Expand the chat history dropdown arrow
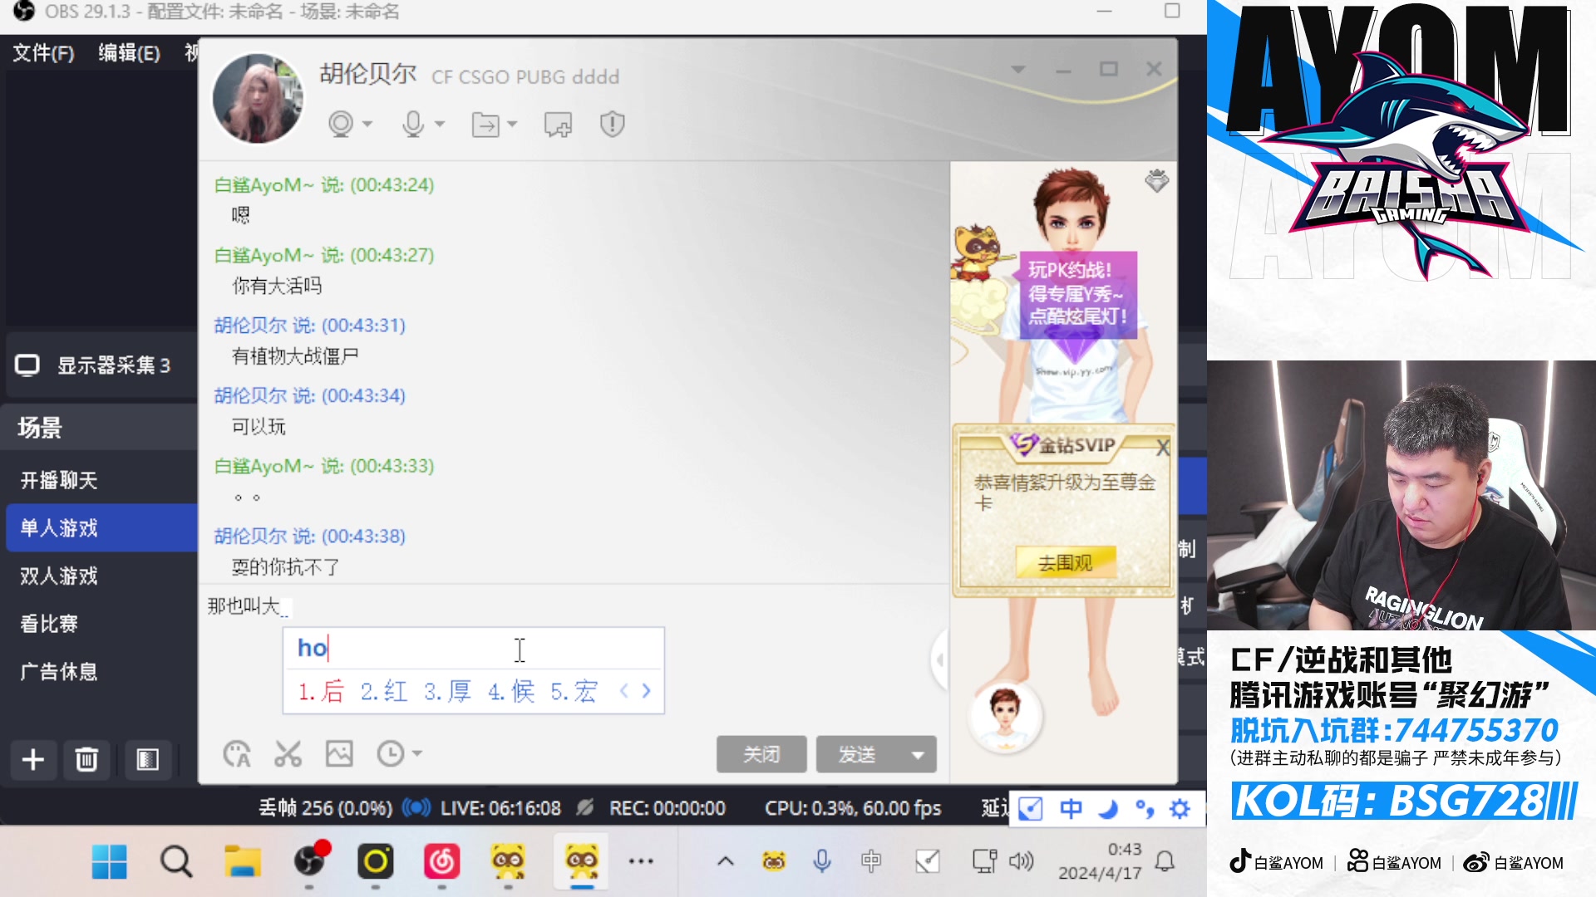This screenshot has width=1596, height=897. (x=417, y=754)
